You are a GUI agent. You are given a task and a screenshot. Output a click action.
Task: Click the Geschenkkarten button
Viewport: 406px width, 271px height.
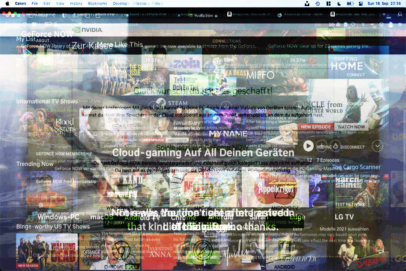pos(367,34)
